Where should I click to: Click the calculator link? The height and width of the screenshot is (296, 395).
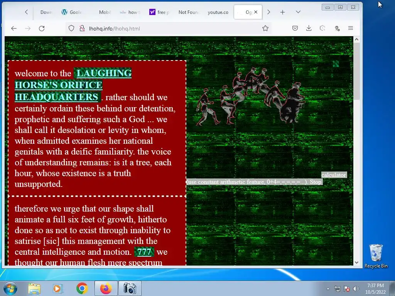point(334,175)
